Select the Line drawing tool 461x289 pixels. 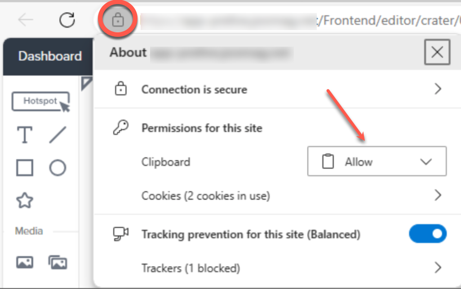[x=58, y=134]
